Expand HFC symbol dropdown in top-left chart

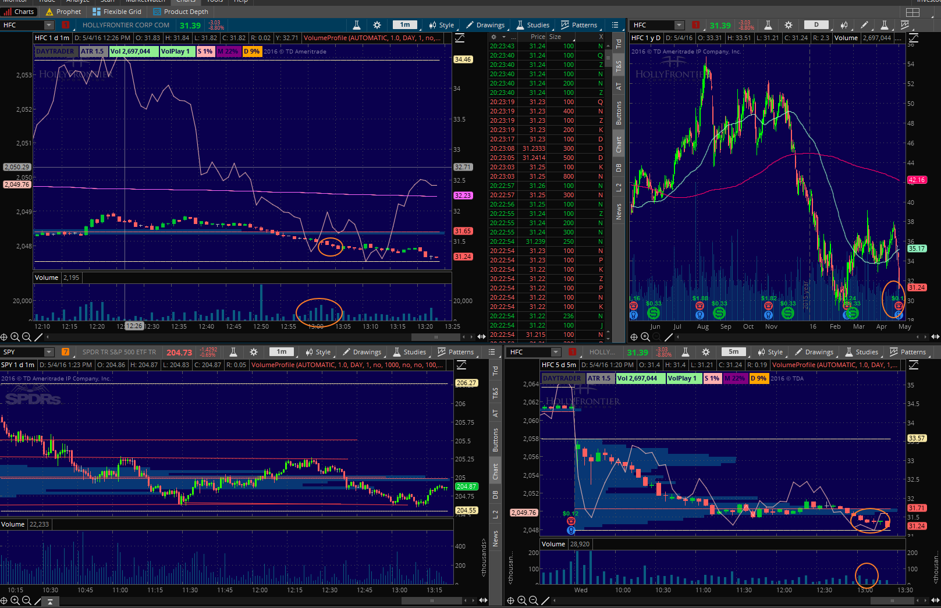[49, 25]
